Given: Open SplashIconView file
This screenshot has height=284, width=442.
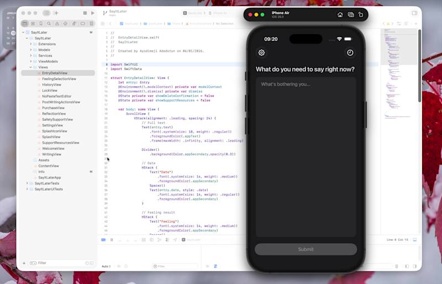Looking at the screenshot, I should [x=54, y=131].
